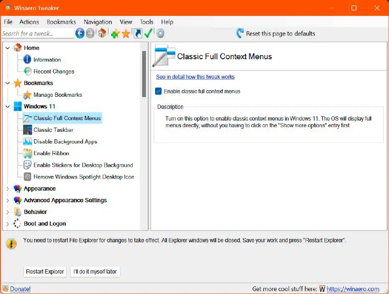Click the green checkmark toolbar icon

pyautogui.click(x=148, y=33)
